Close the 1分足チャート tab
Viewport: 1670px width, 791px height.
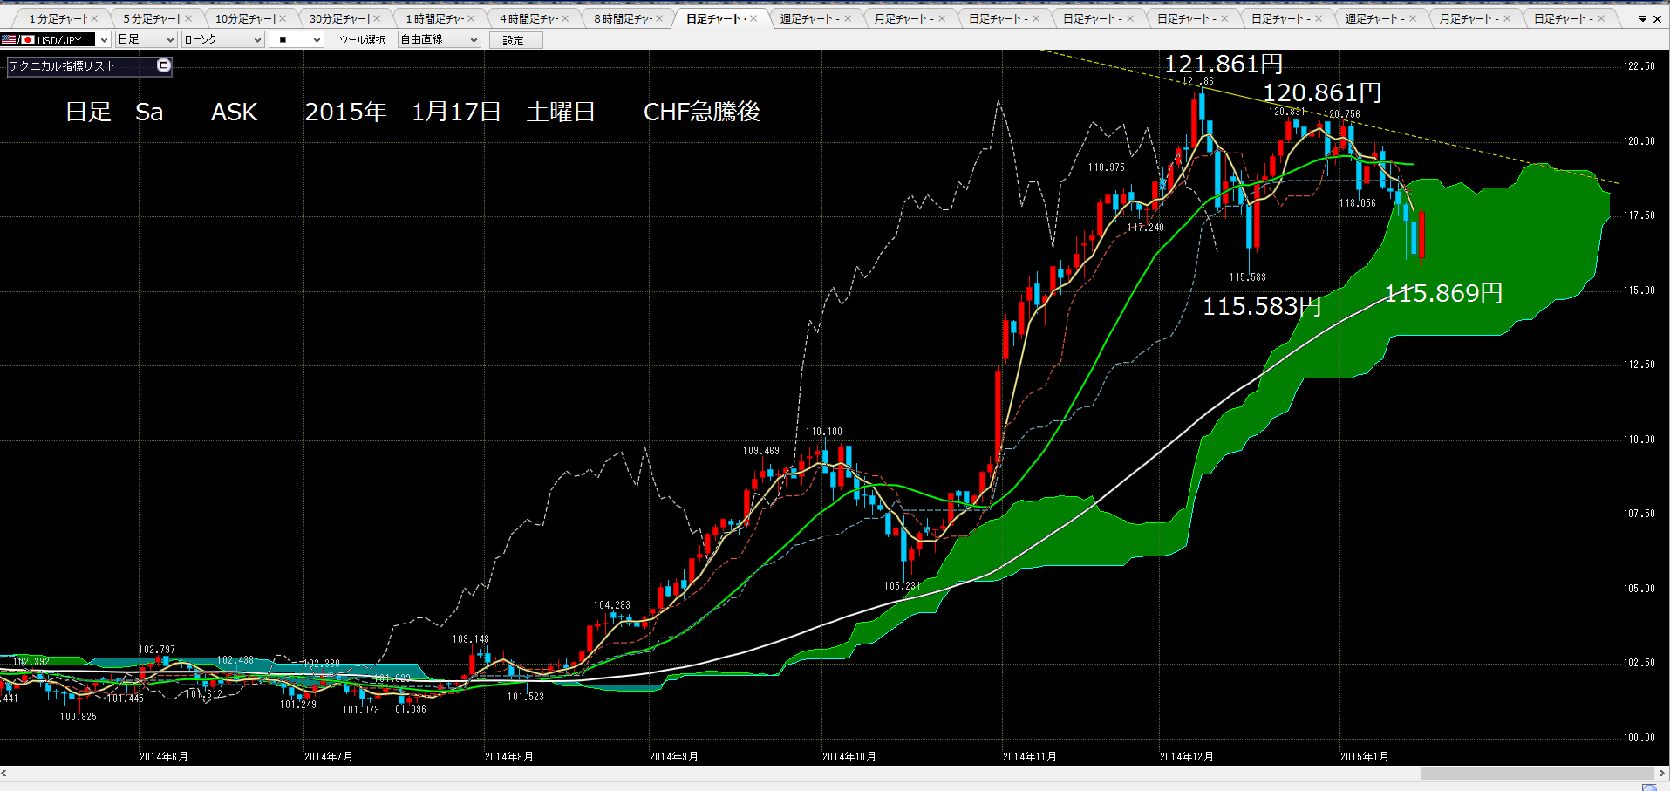tap(94, 18)
